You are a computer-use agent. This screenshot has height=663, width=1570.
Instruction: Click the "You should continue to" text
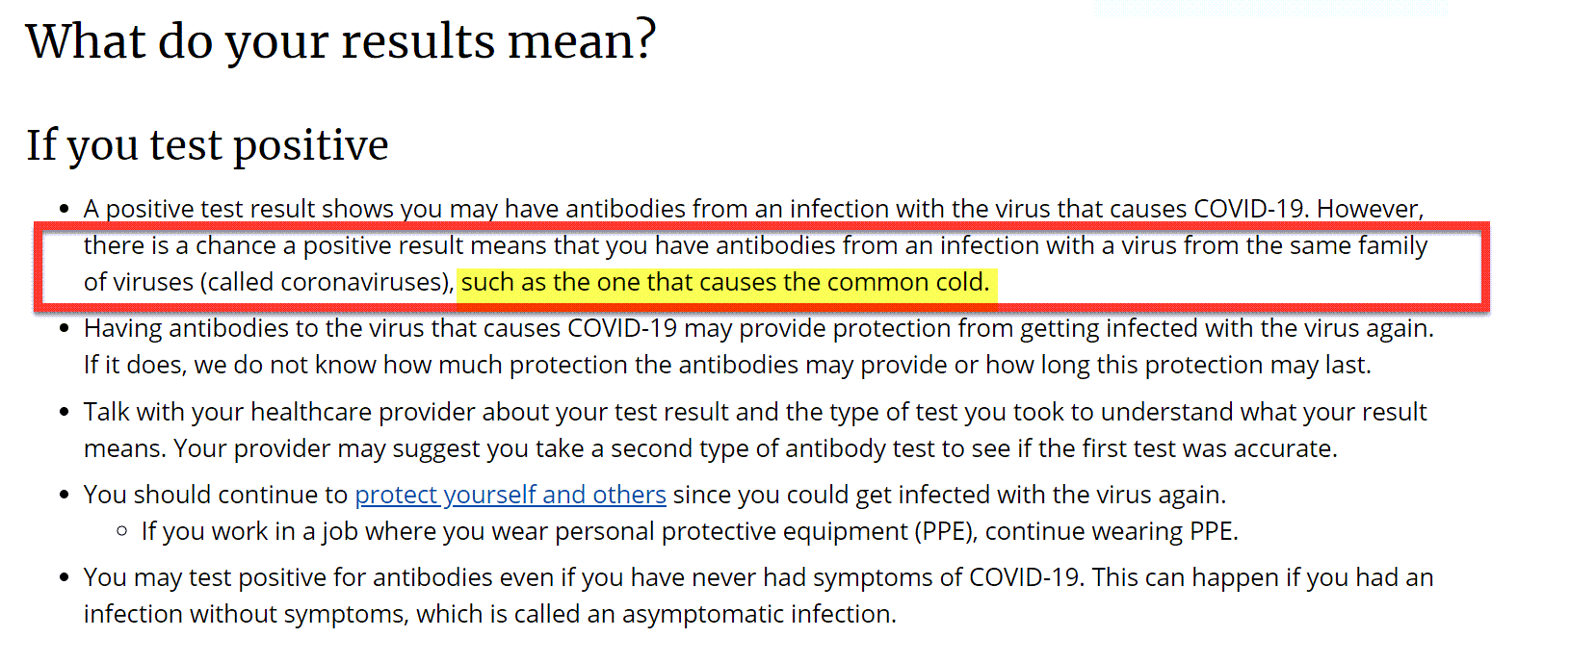216,495
